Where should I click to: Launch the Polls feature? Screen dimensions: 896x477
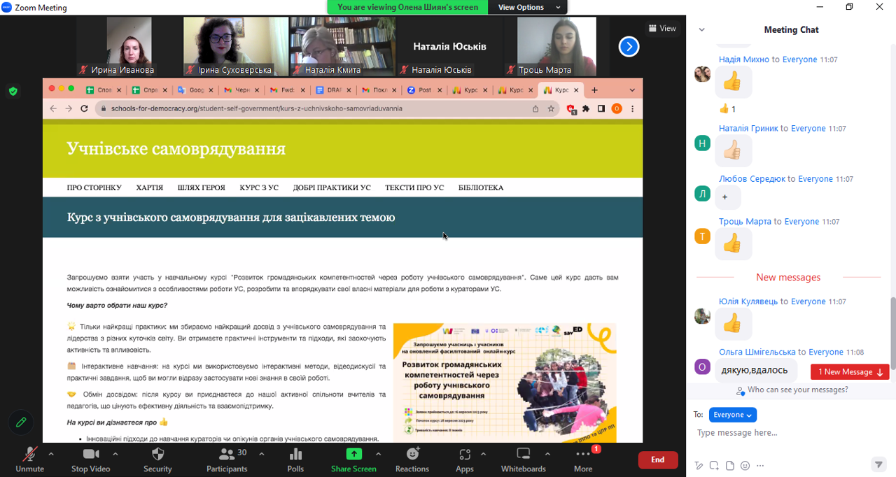click(295, 459)
